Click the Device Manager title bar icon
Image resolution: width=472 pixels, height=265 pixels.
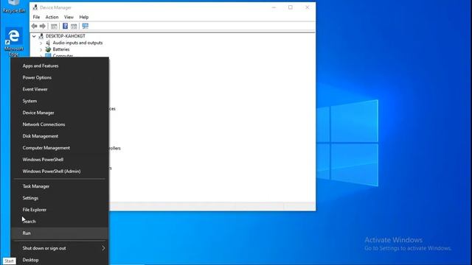35,7
